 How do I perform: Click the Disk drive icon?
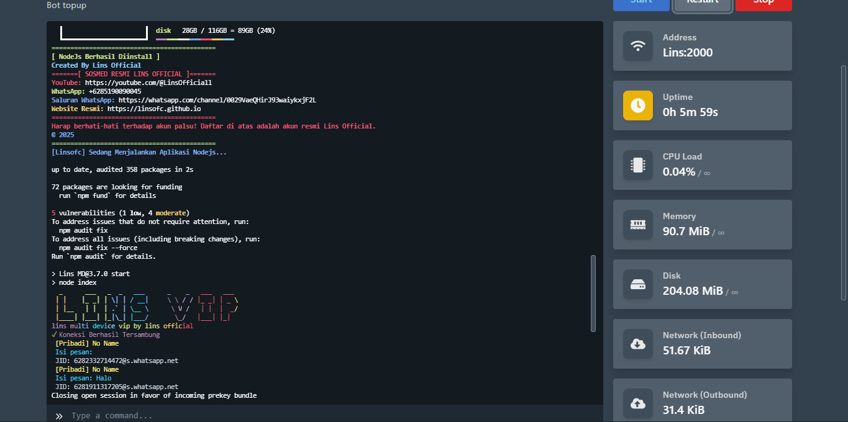pos(638,284)
